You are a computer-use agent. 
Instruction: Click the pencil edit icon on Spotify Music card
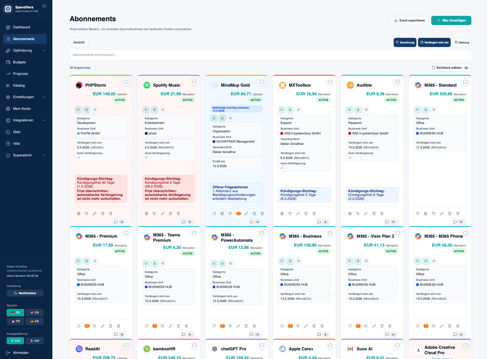coord(162,214)
